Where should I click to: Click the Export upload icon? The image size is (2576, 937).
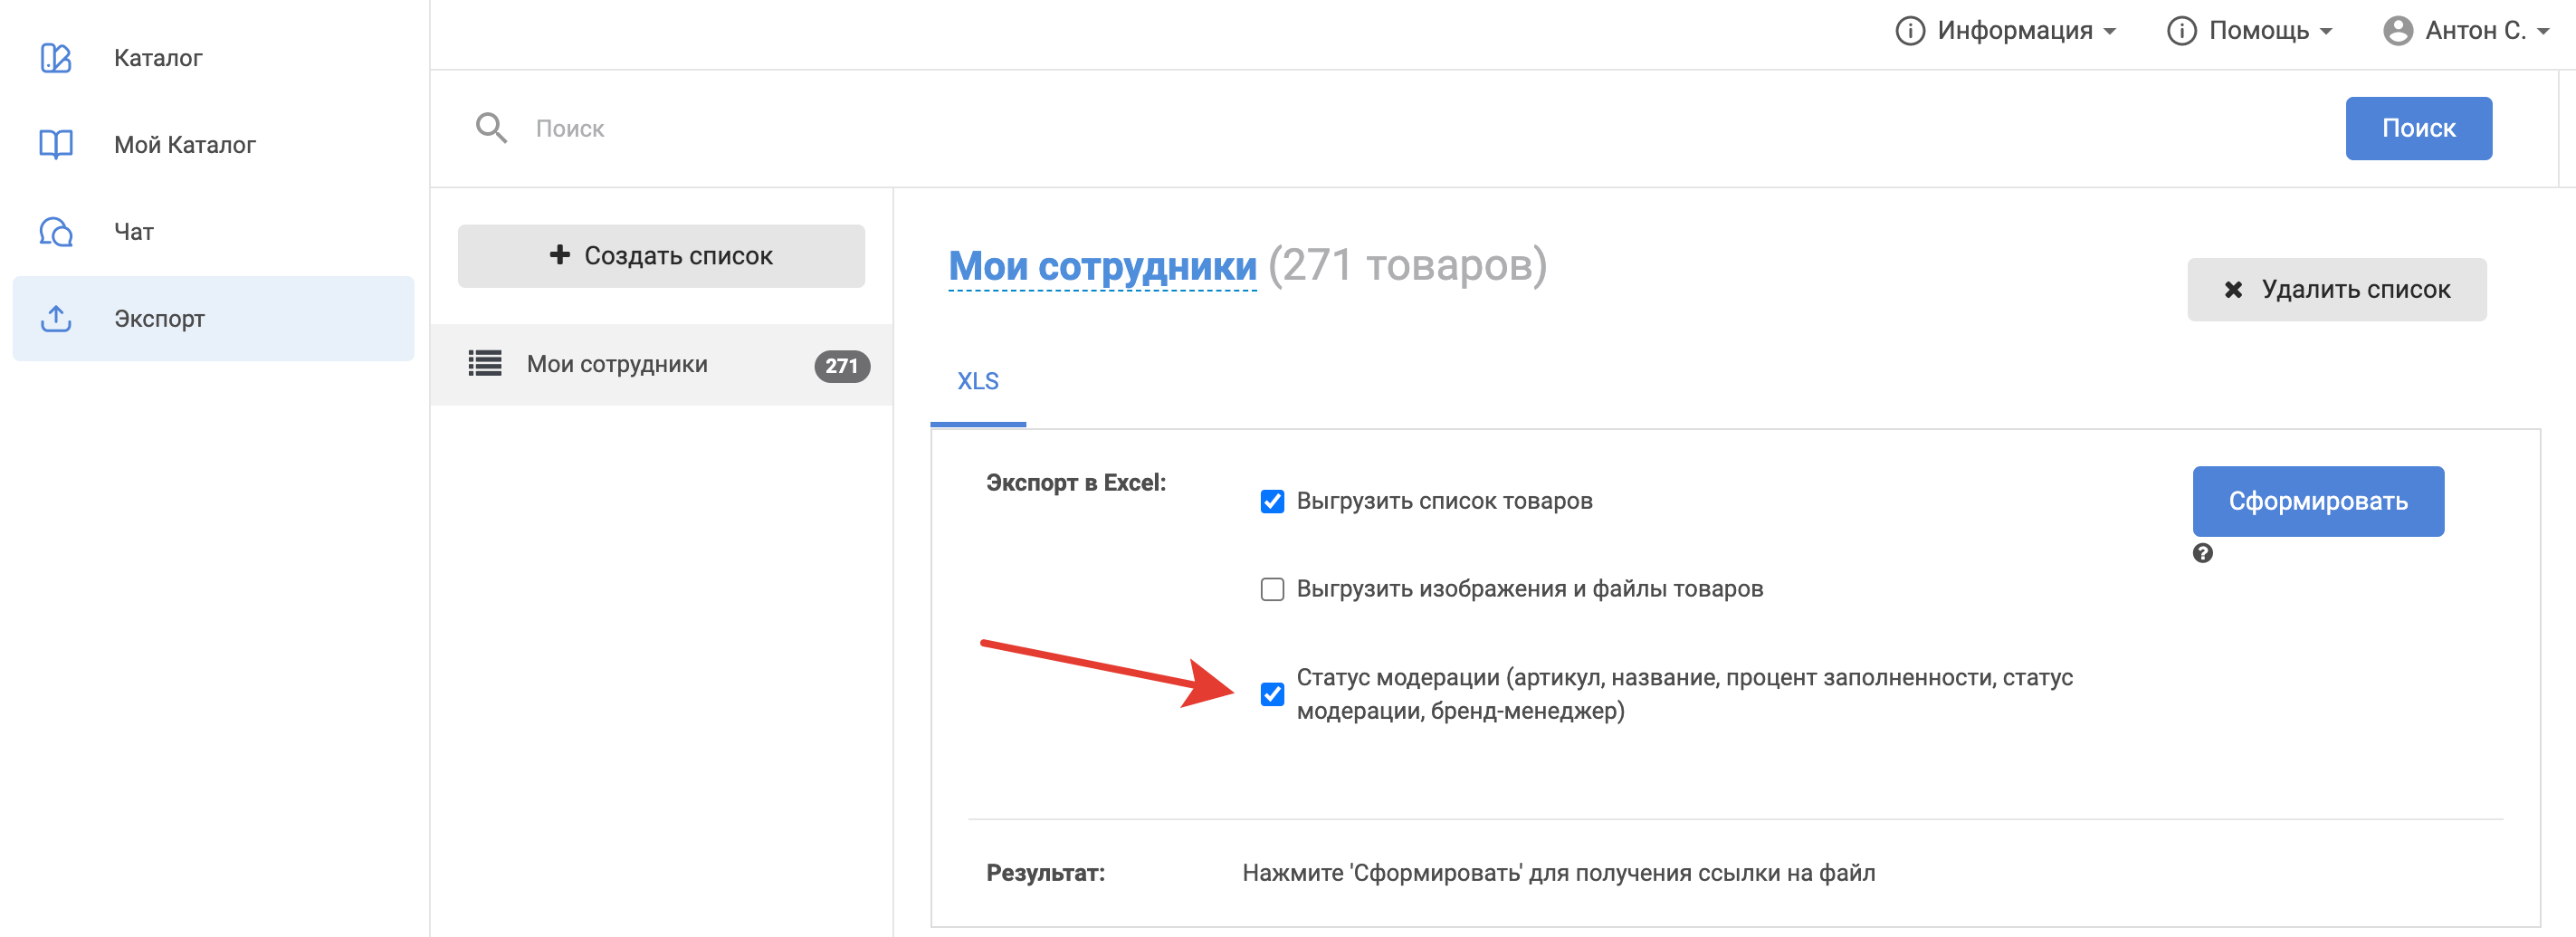[x=56, y=319]
